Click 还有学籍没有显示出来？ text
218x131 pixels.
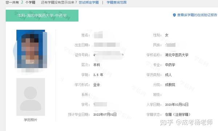[59, 3]
